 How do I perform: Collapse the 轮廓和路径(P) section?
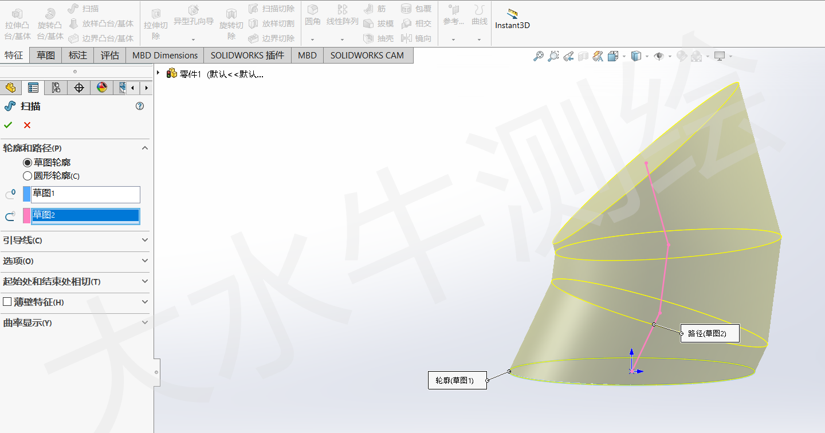pos(144,148)
